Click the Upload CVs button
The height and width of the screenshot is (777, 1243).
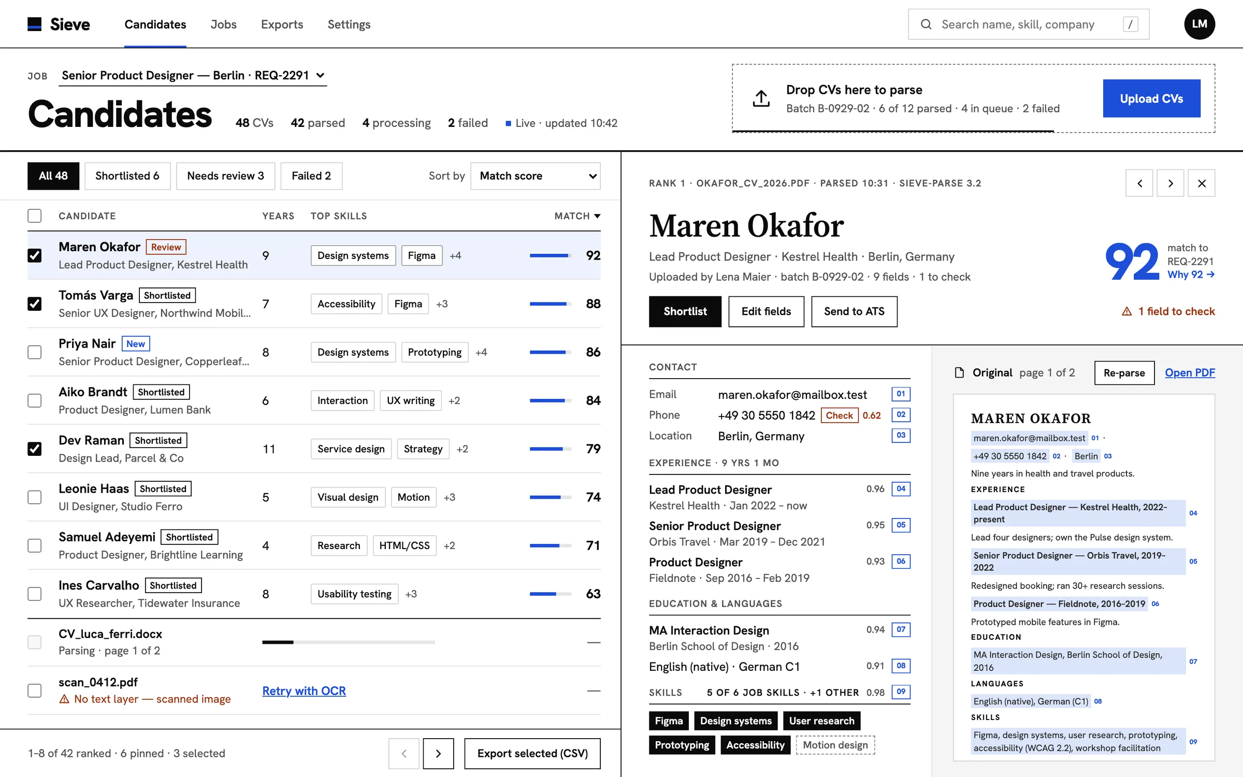click(1151, 98)
